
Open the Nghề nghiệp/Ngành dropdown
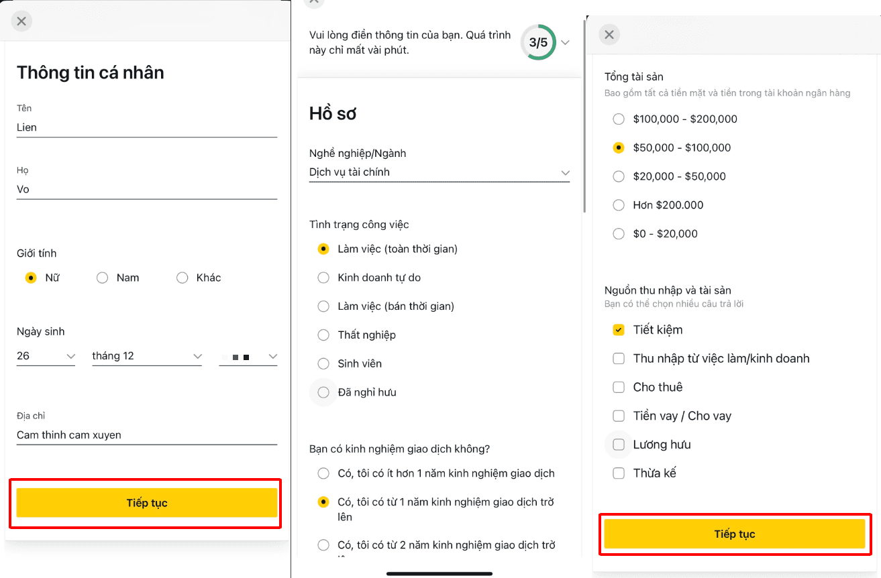pos(439,172)
